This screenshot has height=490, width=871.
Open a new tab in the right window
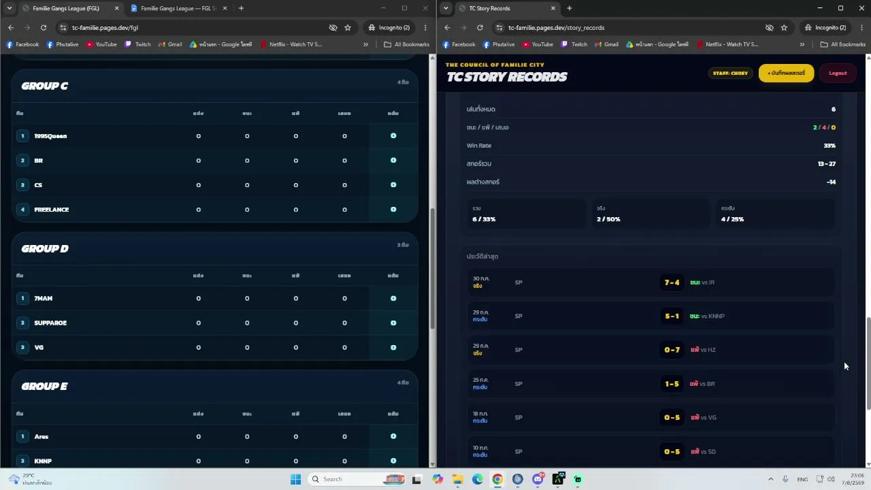point(569,8)
